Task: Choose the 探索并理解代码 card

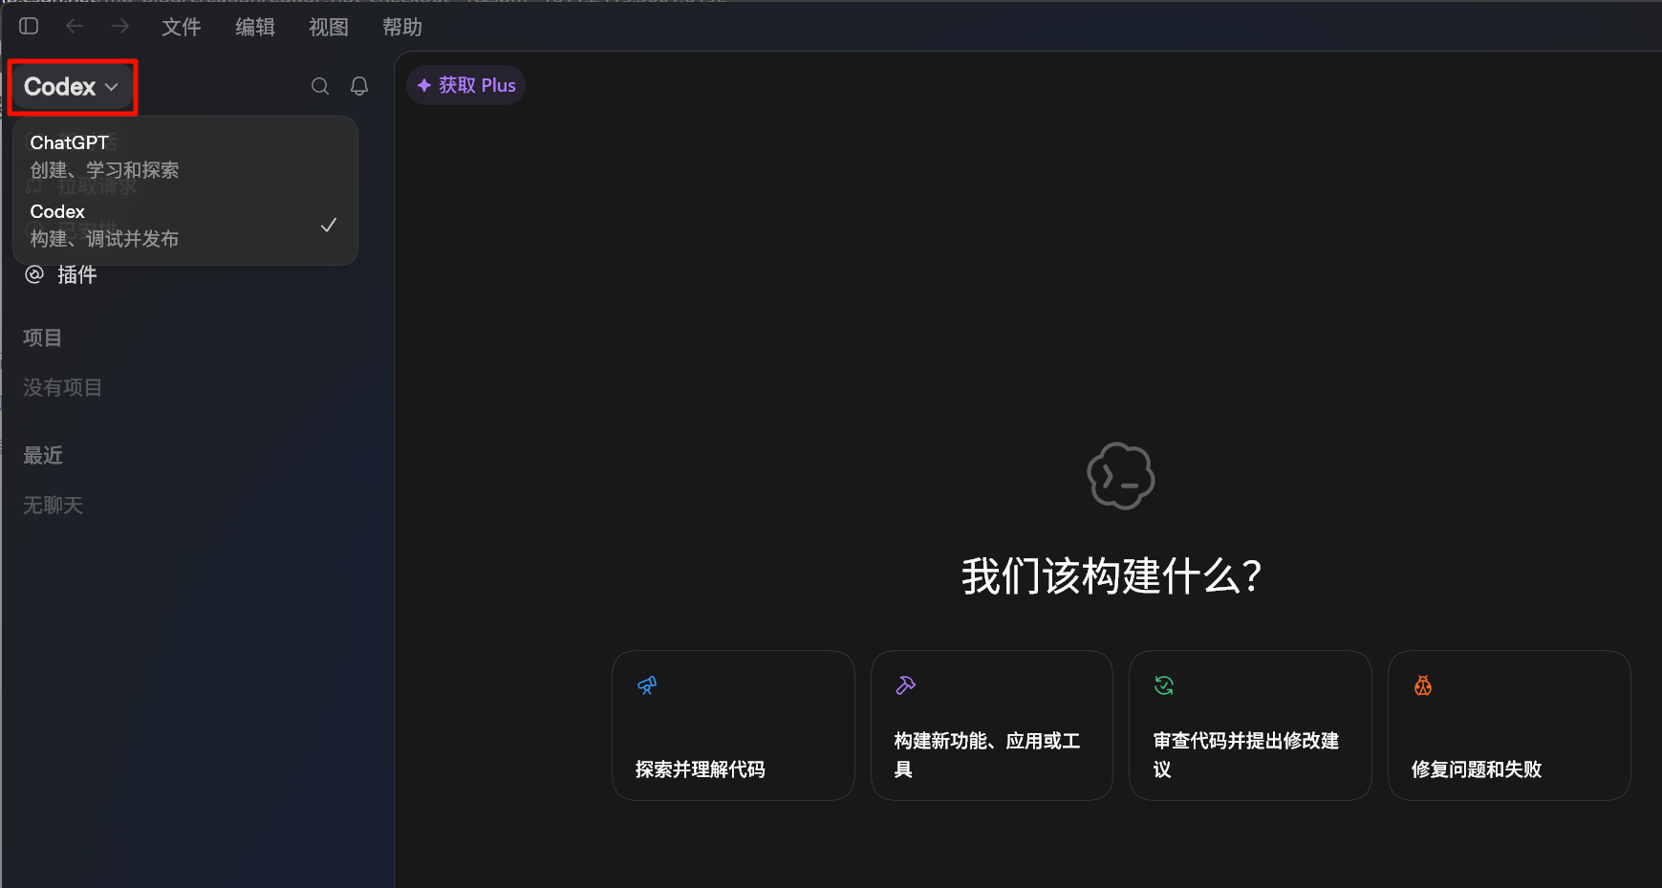Action: point(733,726)
